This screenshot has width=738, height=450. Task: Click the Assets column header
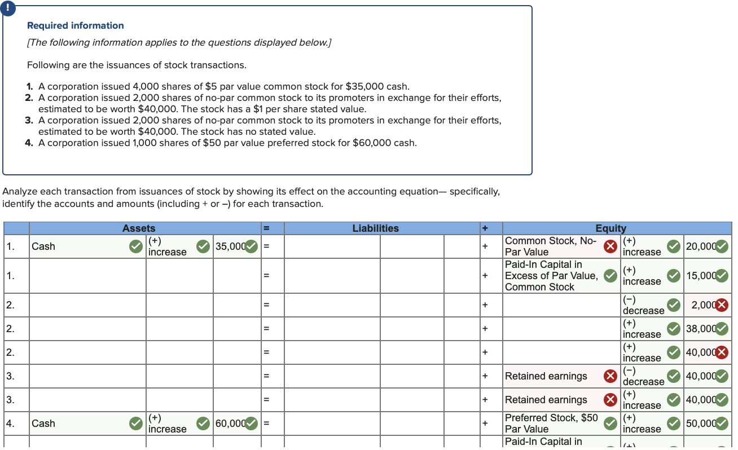click(139, 228)
